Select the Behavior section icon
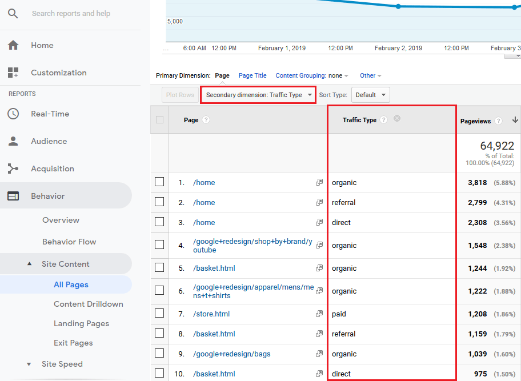The image size is (521, 381). pyautogui.click(x=13, y=195)
